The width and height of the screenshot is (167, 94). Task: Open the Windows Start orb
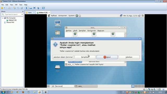(x=3, y=92)
